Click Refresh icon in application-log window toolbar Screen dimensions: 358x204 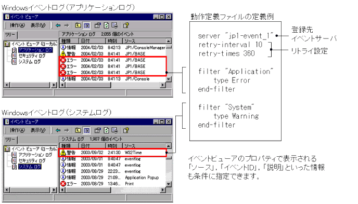(106, 25)
